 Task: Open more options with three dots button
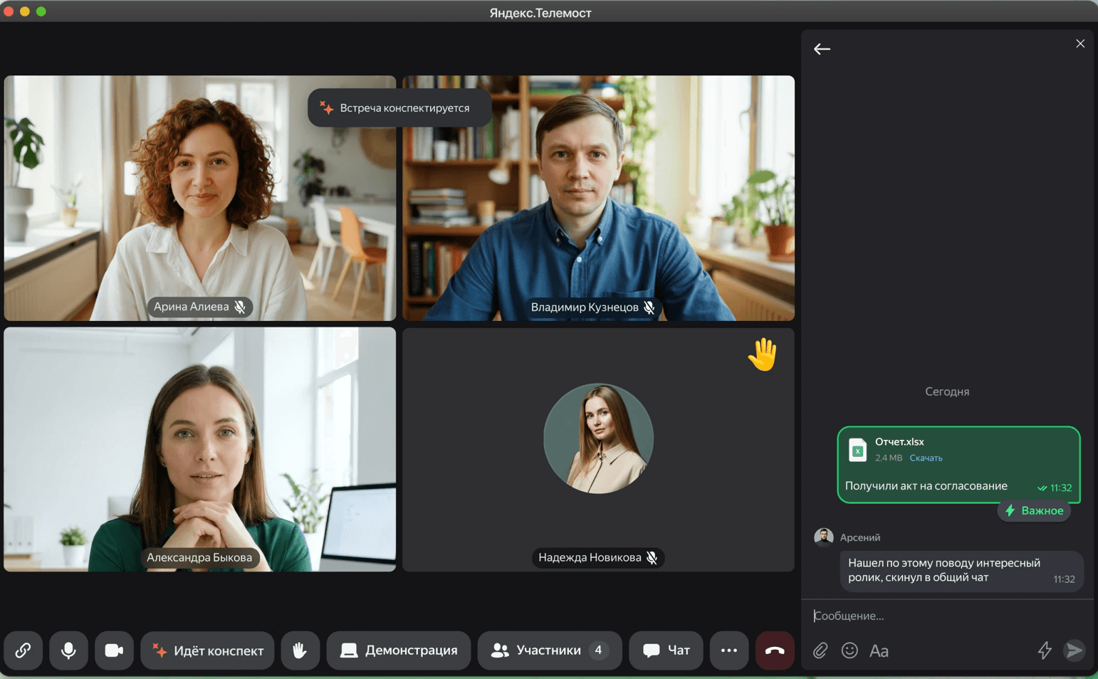[x=729, y=650]
